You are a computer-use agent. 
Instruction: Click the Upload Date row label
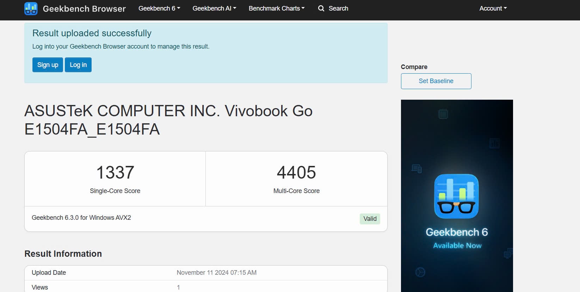coord(49,273)
